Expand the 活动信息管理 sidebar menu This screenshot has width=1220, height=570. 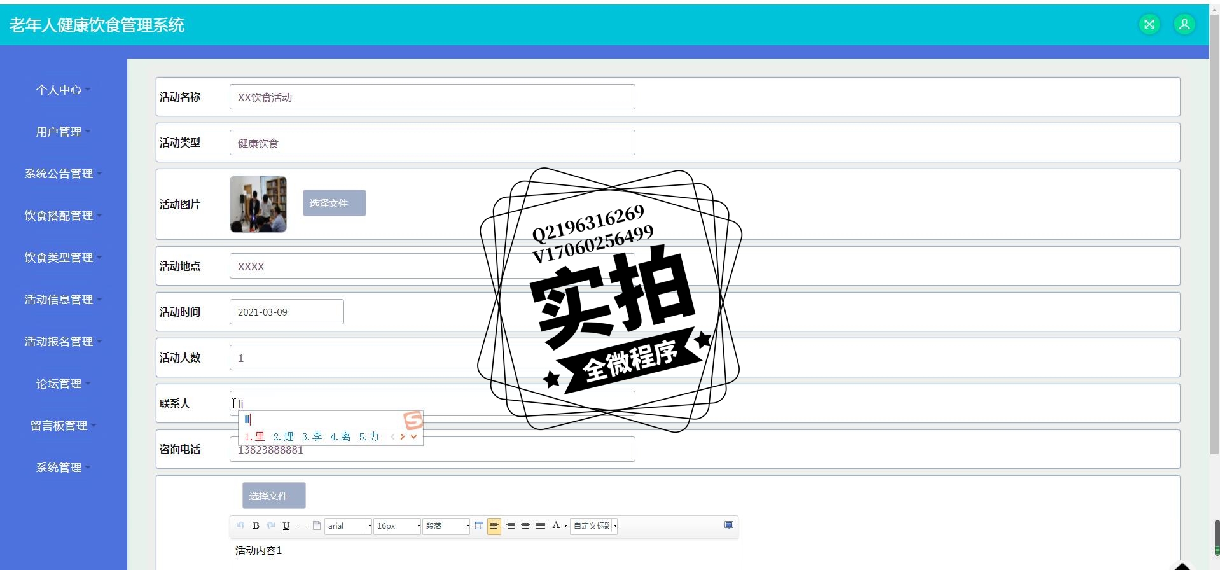coord(63,300)
